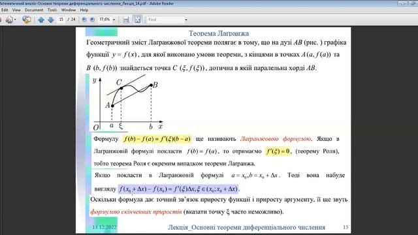Open the Help menu
This screenshot has height=235, width=418.
(x=84, y=10)
